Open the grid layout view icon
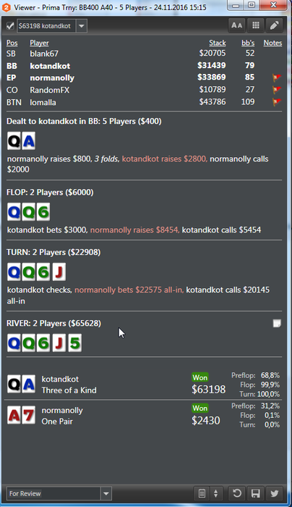Viewport: 292px width, 507px height. click(x=256, y=25)
